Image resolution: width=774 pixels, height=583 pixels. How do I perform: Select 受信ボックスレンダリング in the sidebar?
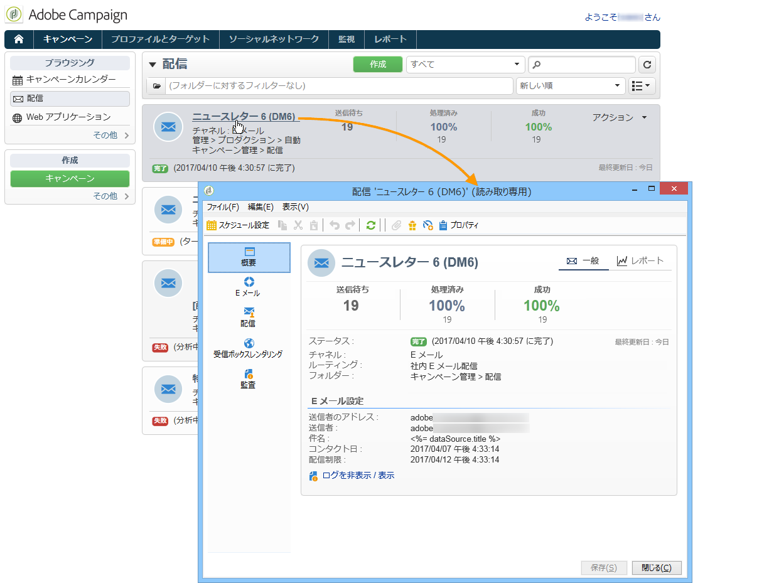(249, 348)
